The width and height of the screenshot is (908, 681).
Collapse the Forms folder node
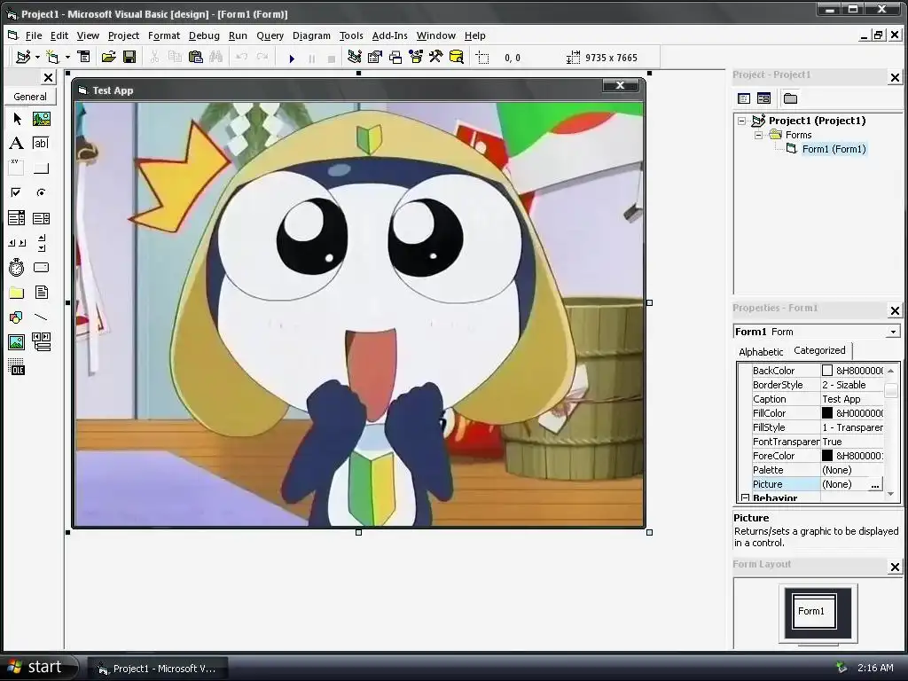(x=758, y=135)
